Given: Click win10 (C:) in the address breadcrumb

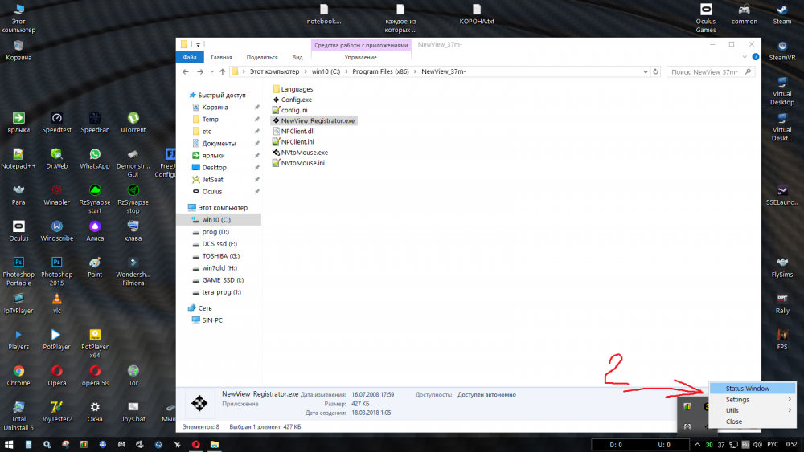Looking at the screenshot, I should pos(326,71).
